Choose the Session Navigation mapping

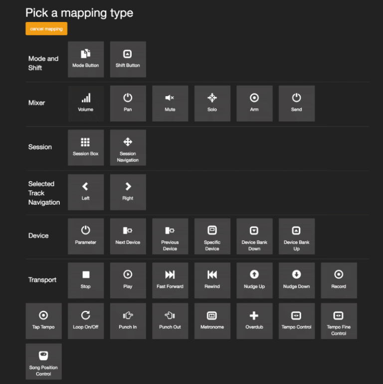128,147
